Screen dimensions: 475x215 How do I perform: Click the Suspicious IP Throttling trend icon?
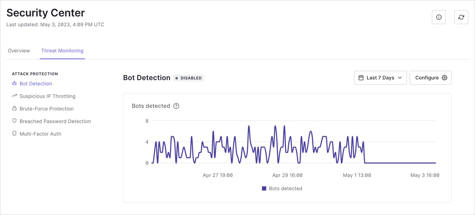[x=14, y=96]
